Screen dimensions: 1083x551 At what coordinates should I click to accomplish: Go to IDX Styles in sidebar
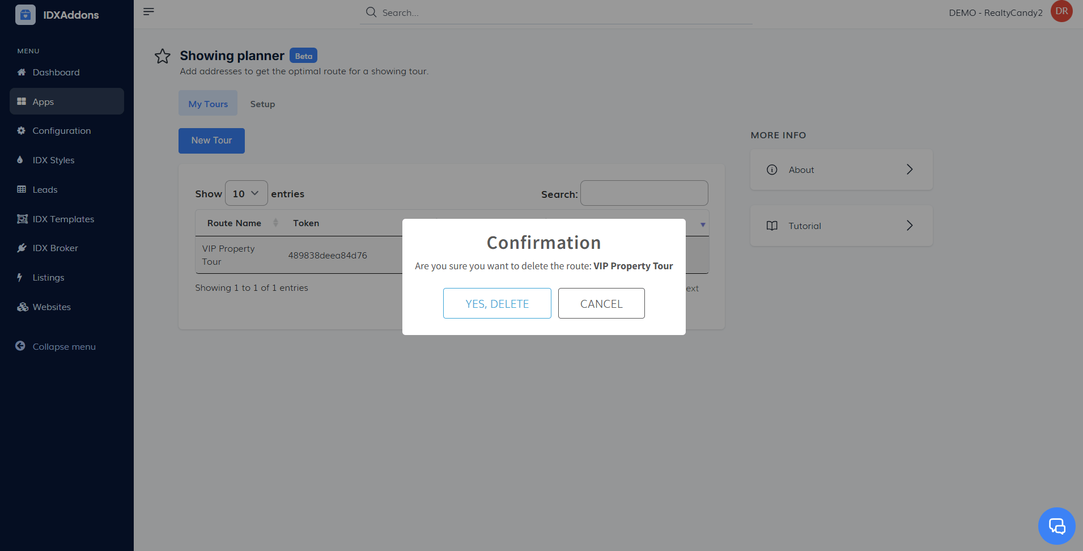coord(53,160)
